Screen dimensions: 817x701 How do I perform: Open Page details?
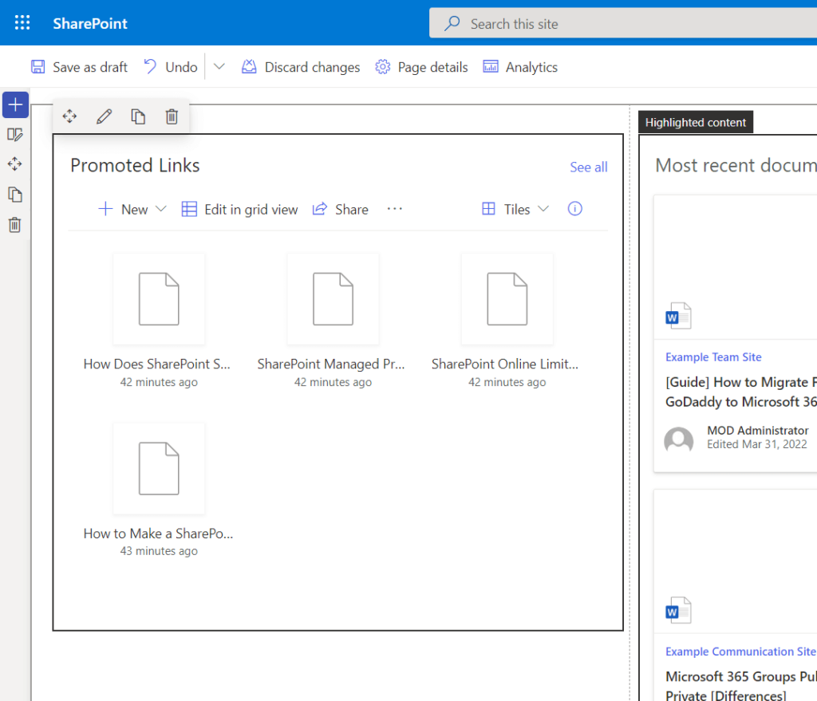(421, 67)
